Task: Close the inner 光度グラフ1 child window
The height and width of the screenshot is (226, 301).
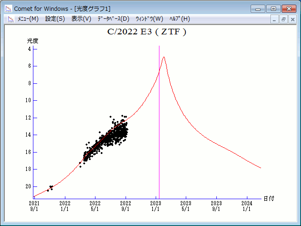Action: click(293, 19)
